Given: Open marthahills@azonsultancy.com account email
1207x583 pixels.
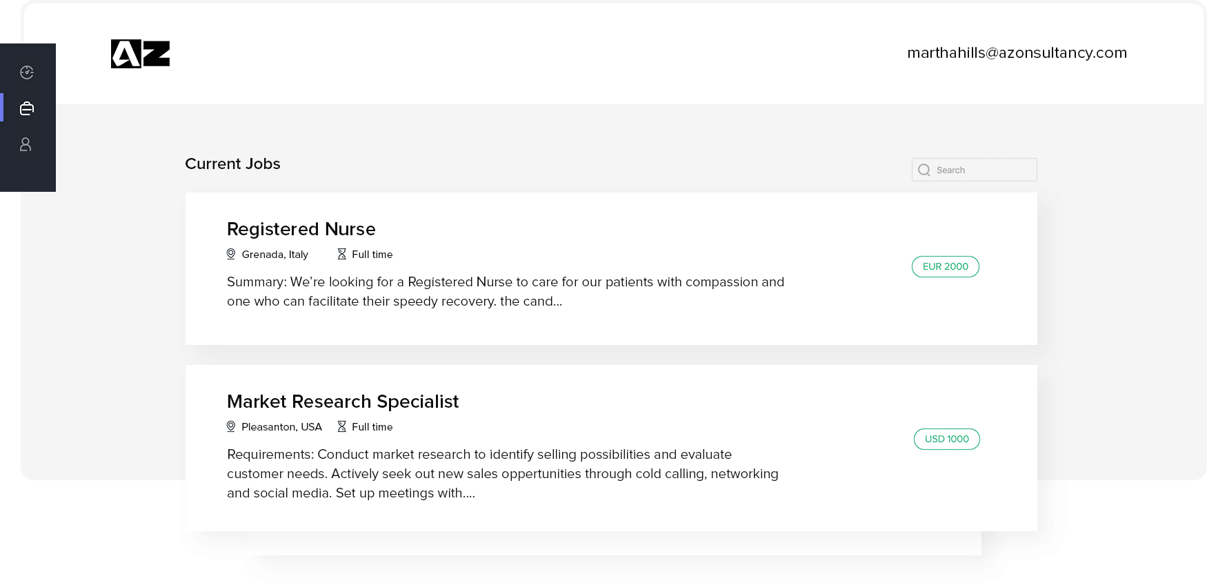Looking at the screenshot, I should (x=1017, y=52).
